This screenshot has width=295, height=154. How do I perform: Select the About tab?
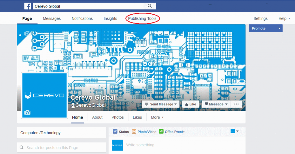coord(97,117)
